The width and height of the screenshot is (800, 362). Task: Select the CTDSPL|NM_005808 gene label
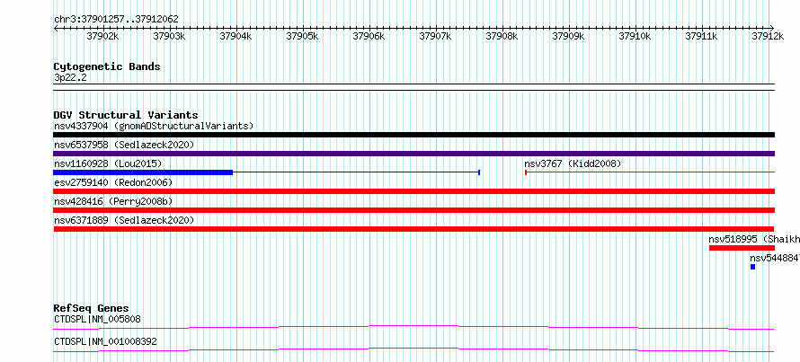coord(97,319)
